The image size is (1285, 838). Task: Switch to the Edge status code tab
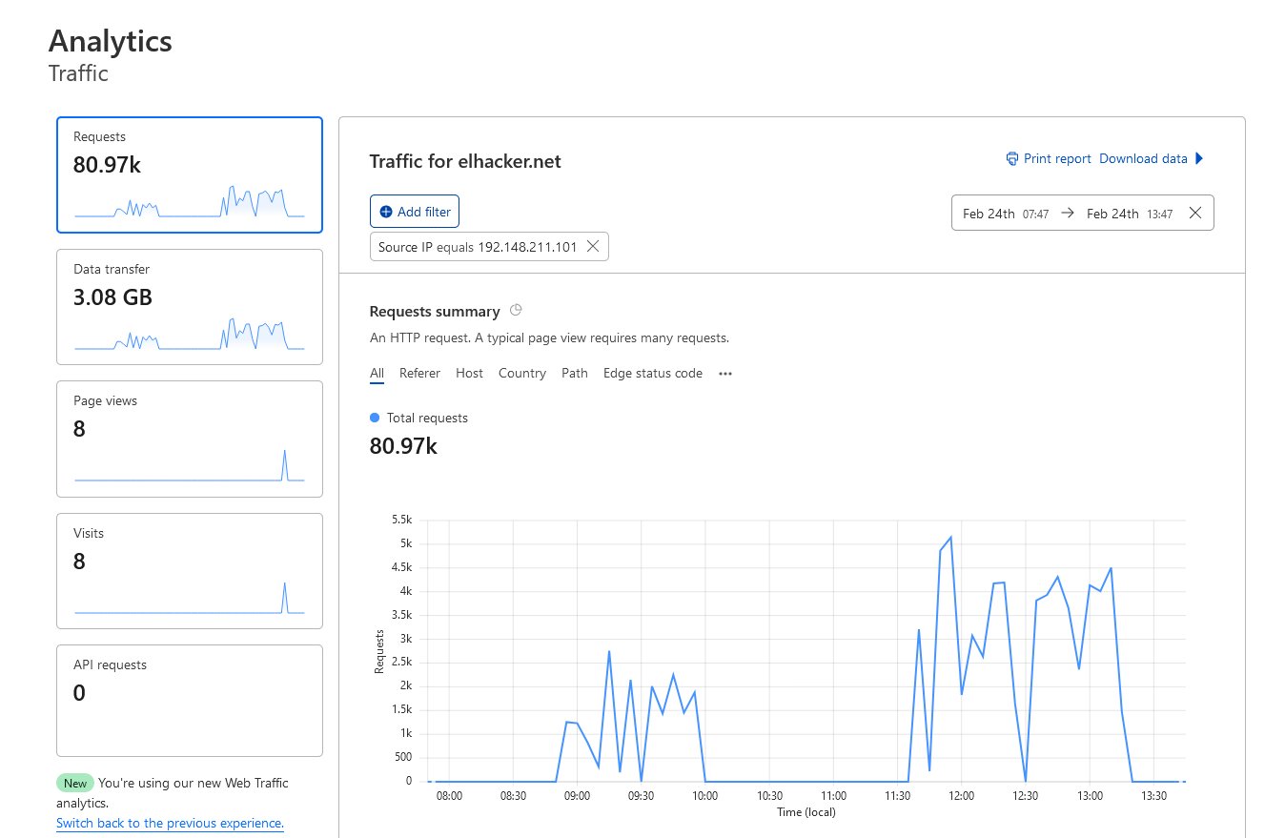[652, 373]
